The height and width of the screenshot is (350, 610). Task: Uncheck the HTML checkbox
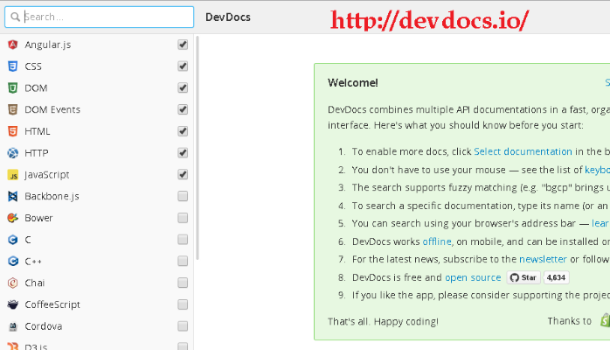pyautogui.click(x=183, y=131)
